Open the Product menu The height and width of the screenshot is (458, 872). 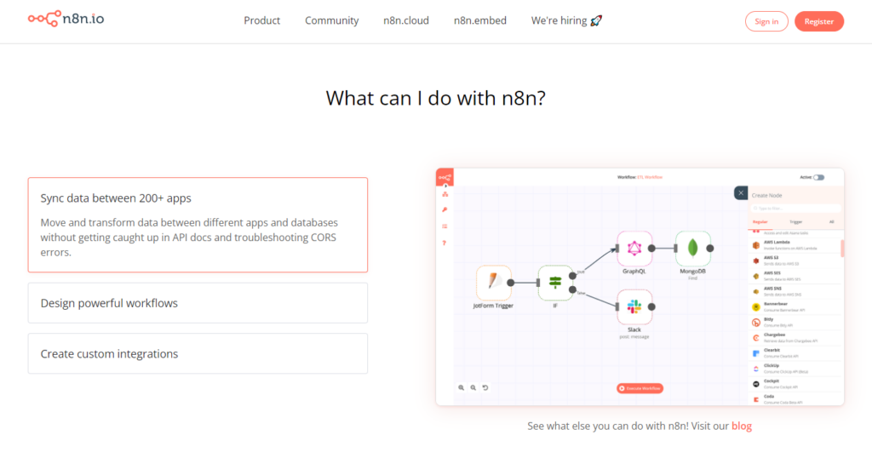coord(262,20)
